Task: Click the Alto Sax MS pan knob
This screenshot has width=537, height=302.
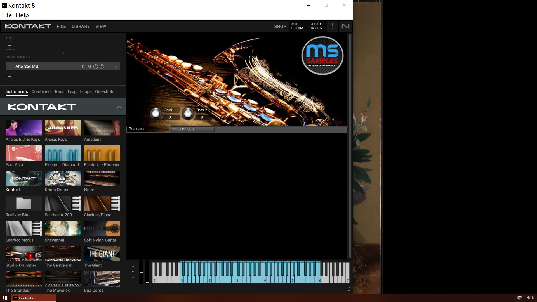Action: (x=102, y=67)
